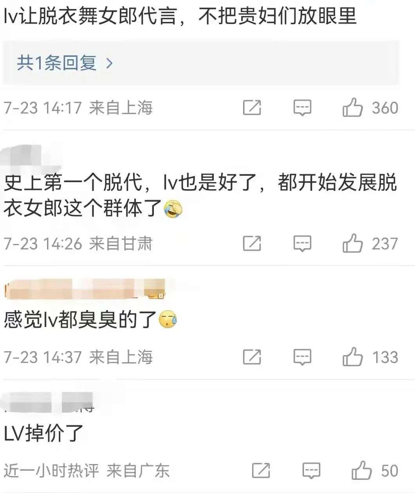Reply to the LV掉价了 comment

point(311,470)
